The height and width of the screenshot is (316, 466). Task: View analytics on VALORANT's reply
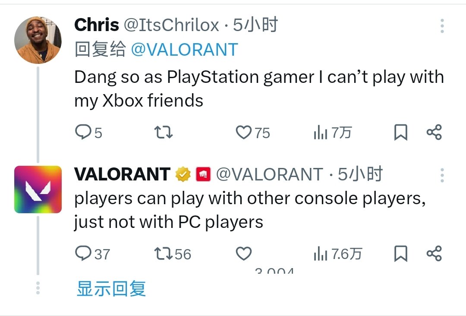320,254
